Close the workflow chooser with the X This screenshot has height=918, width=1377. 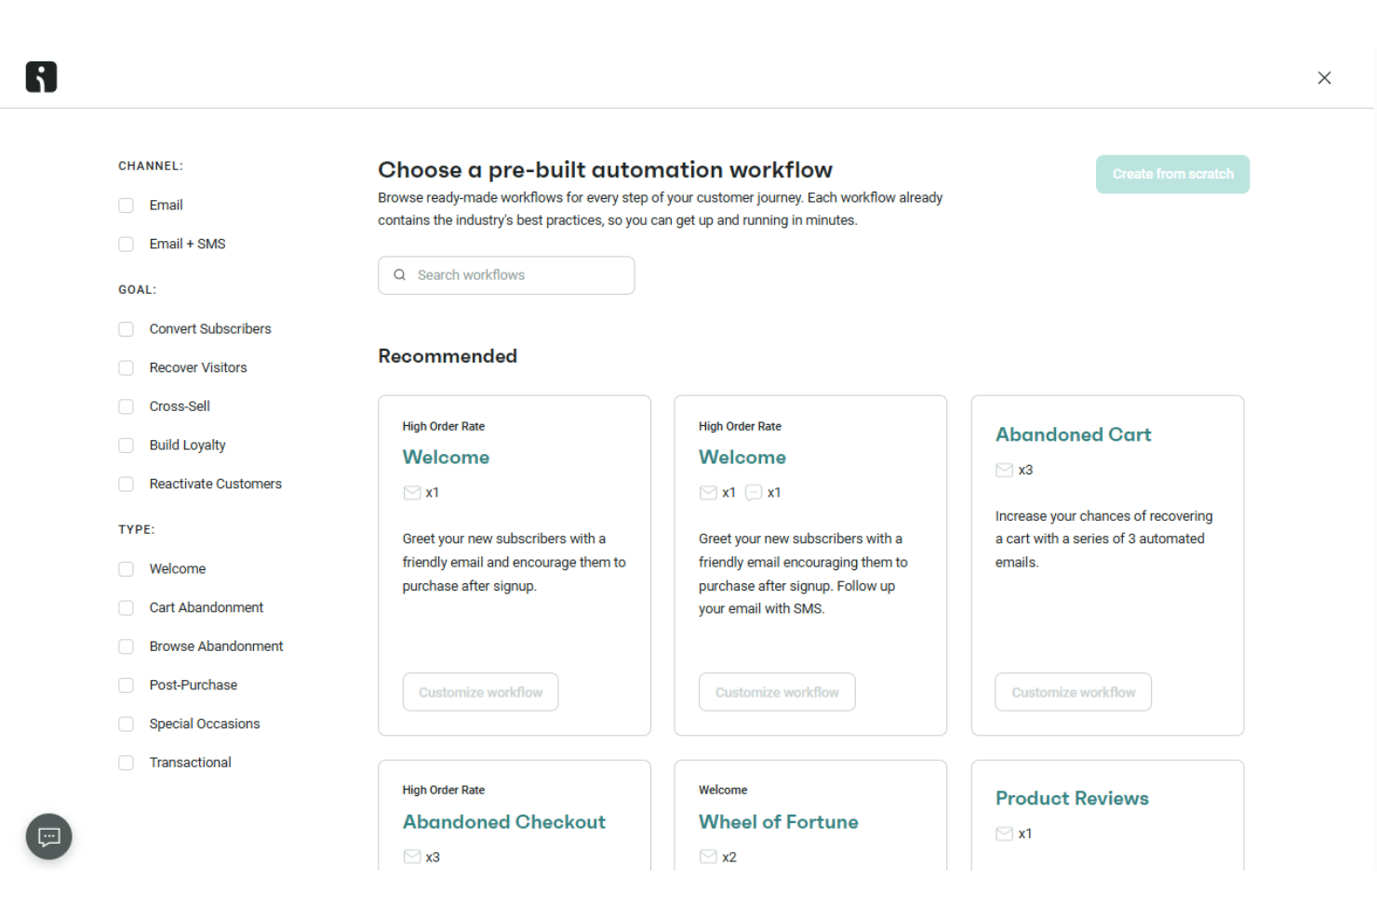pos(1324,78)
